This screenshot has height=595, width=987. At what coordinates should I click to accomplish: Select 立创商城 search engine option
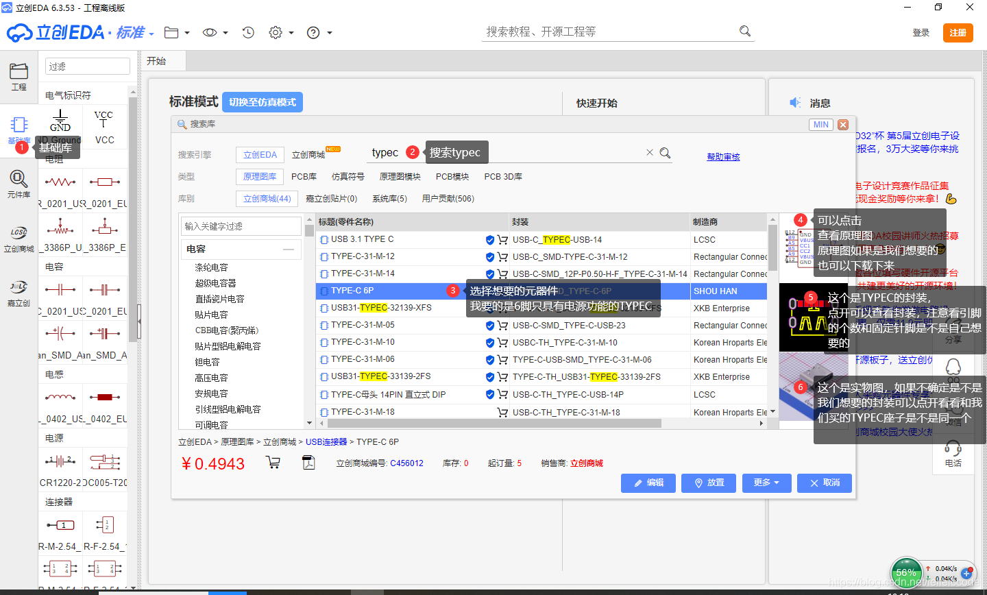pos(308,155)
